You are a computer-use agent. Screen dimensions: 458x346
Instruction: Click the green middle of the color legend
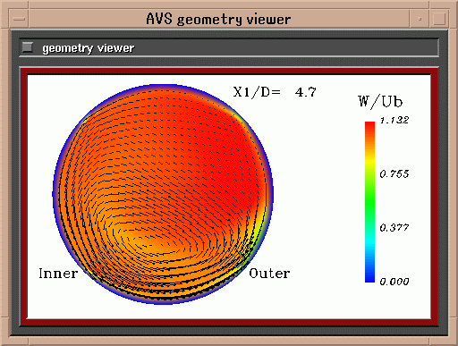point(369,203)
